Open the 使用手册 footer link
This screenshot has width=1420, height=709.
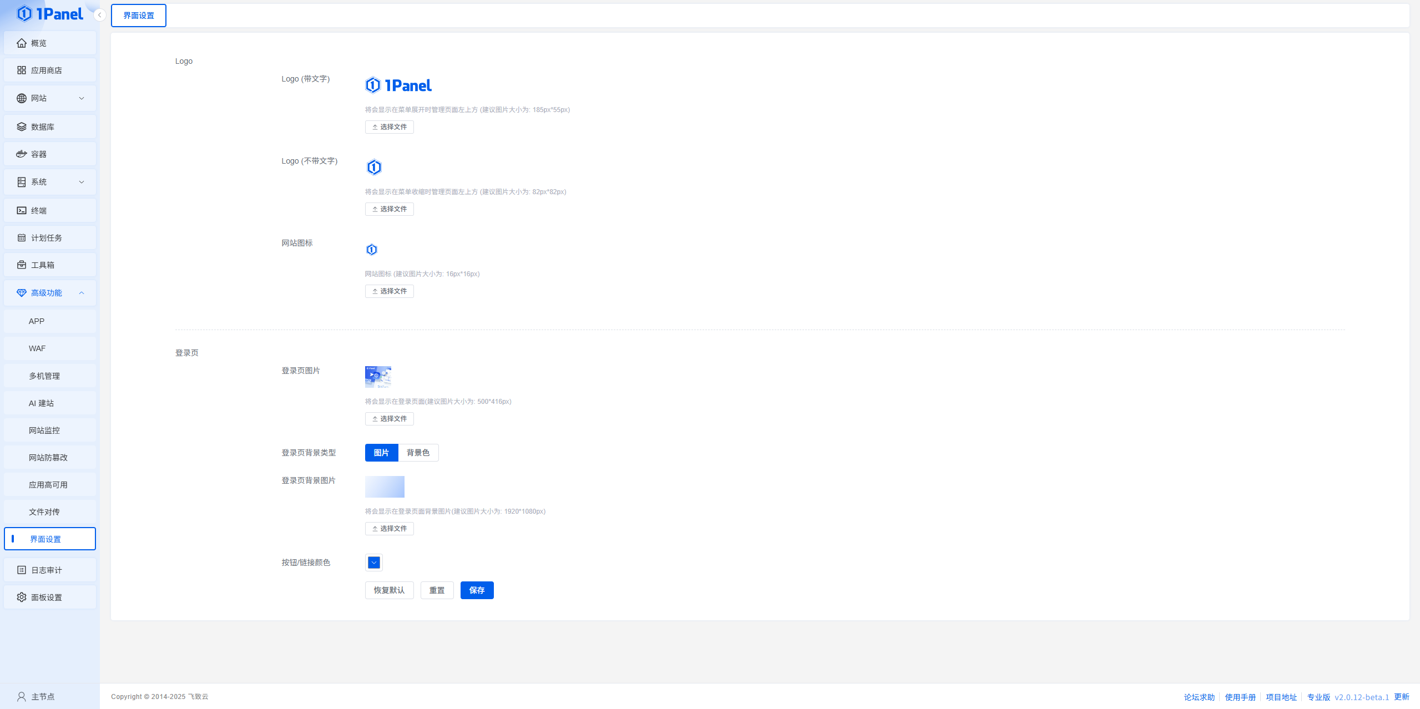point(1240,697)
